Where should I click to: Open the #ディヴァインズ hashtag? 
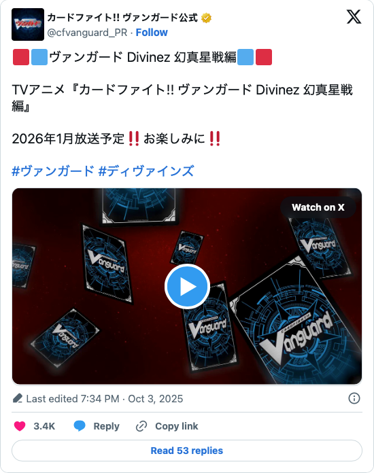(146, 171)
